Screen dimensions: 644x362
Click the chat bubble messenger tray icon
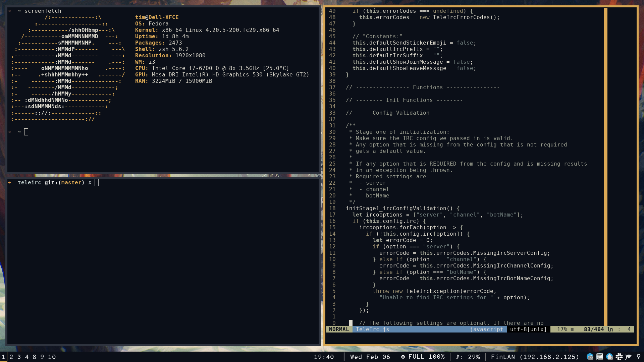(x=599, y=357)
